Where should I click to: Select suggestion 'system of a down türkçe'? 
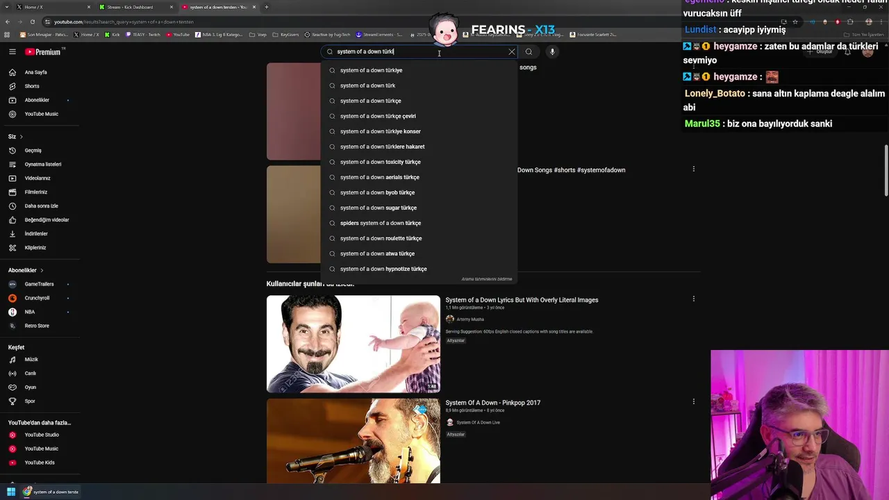click(x=419, y=101)
